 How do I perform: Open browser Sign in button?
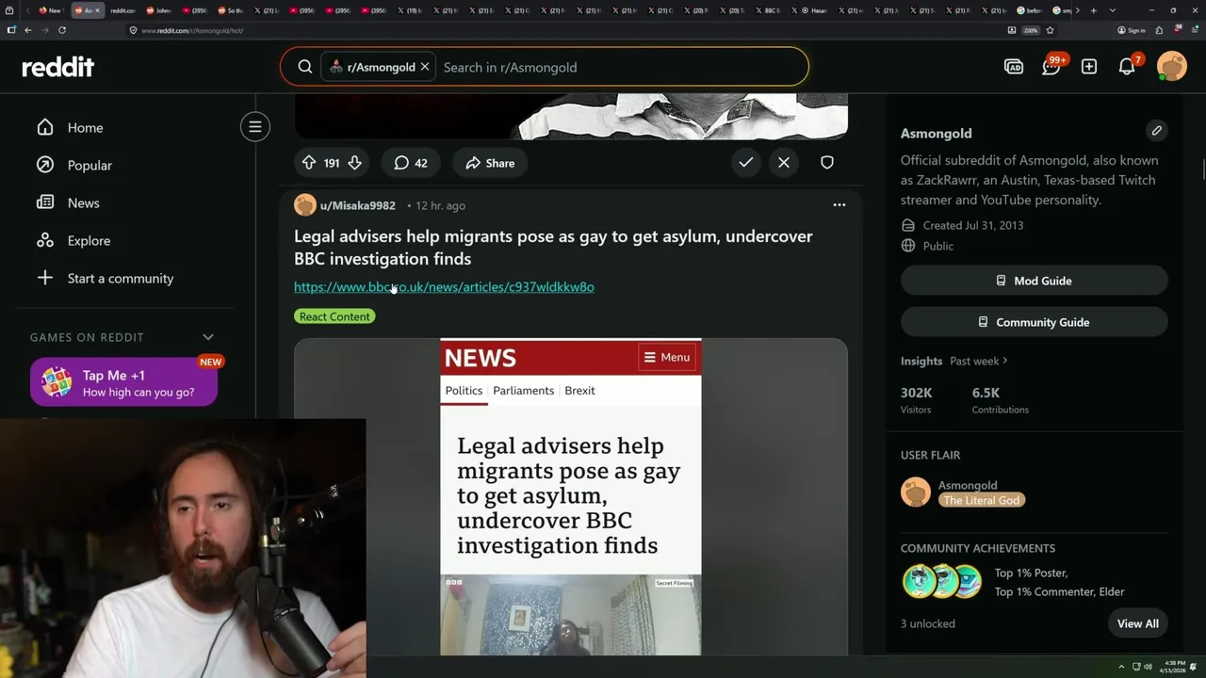tap(1132, 30)
